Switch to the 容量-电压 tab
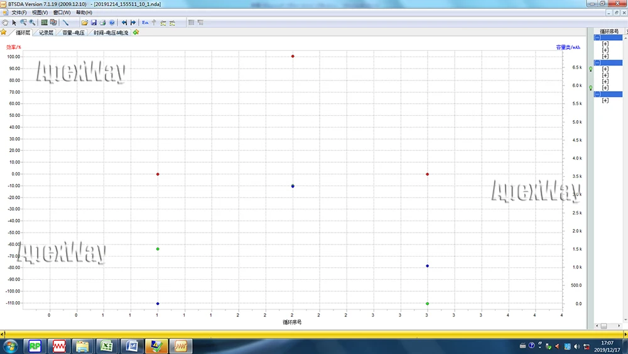Screen dimensions: 628x354 point(73,33)
